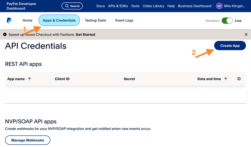The width and height of the screenshot is (251, 147).
Task: Click the PayPal logo icon
Action: (x=9, y=21)
